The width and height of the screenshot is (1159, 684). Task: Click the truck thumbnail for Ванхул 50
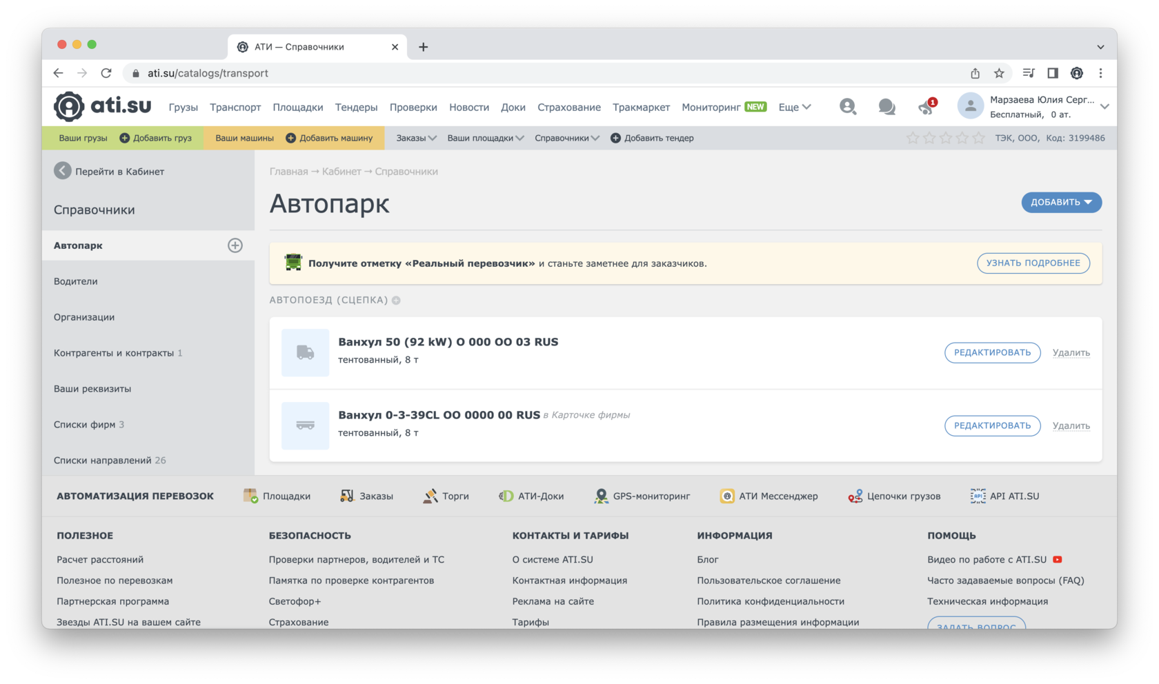coord(305,352)
